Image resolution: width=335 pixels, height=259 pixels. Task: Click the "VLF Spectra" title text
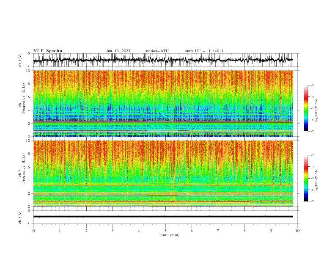(48, 51)
